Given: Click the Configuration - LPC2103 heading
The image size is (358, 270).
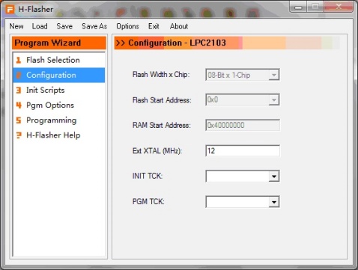Looking at the screenshot, I should (177, 43).
